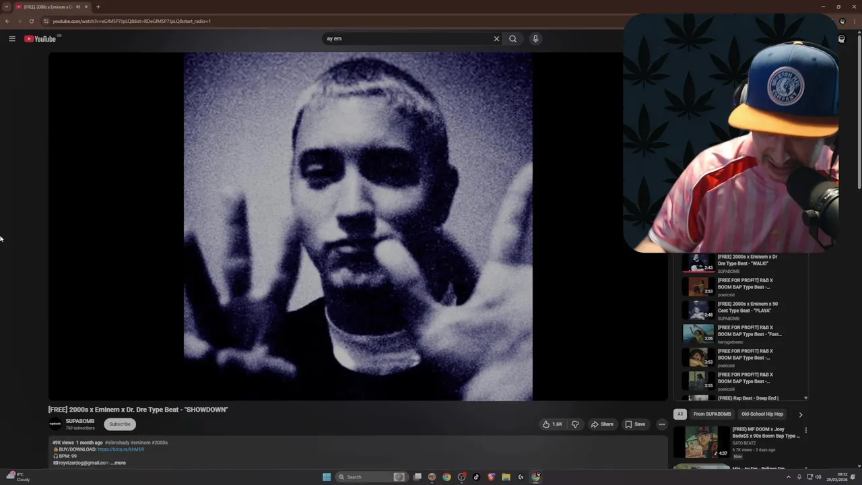The image size is (862, 485).
Task: Mute the tab via its speaker icon
Action: pyautogui.click(x=77, y=7)
